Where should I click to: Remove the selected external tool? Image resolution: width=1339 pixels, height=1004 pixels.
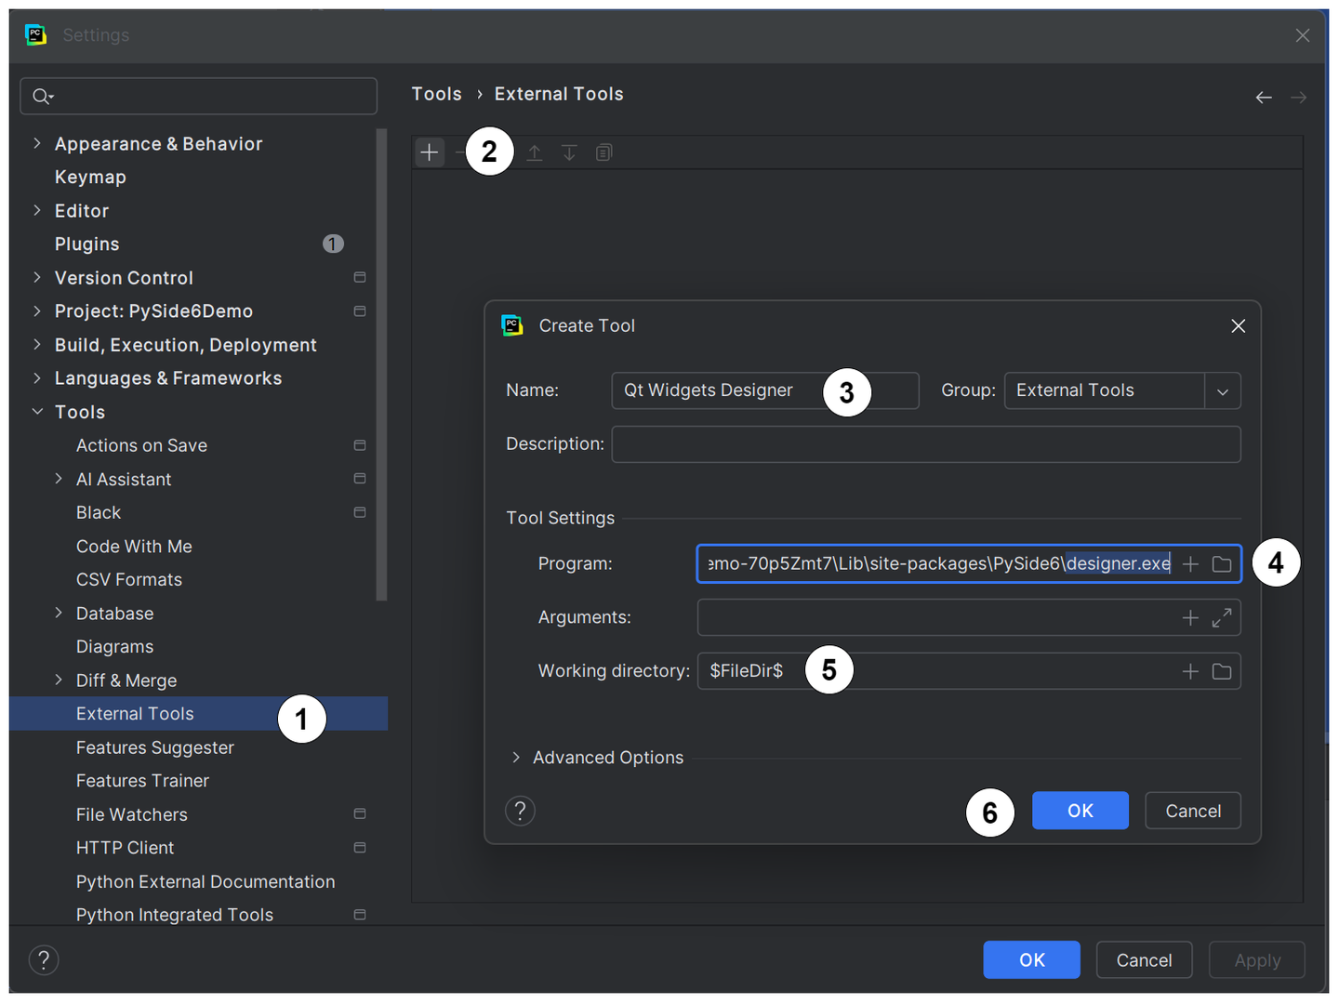coord(463,152)
